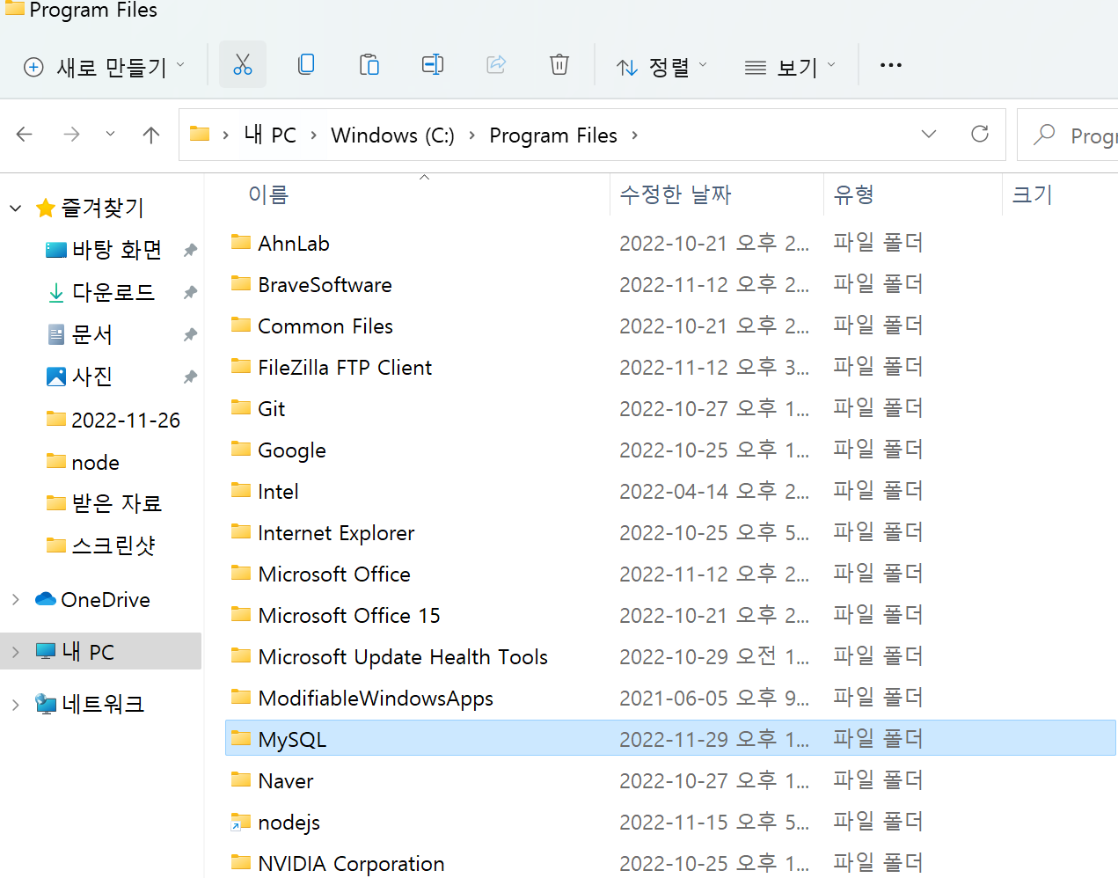
Task: Select 받은 자료 sidebar folder
Action: [x=116, y=503]
